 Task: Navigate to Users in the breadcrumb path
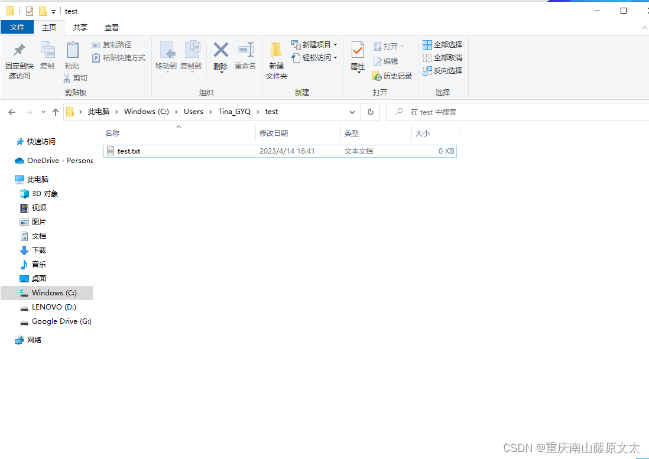tap(193, 112)
